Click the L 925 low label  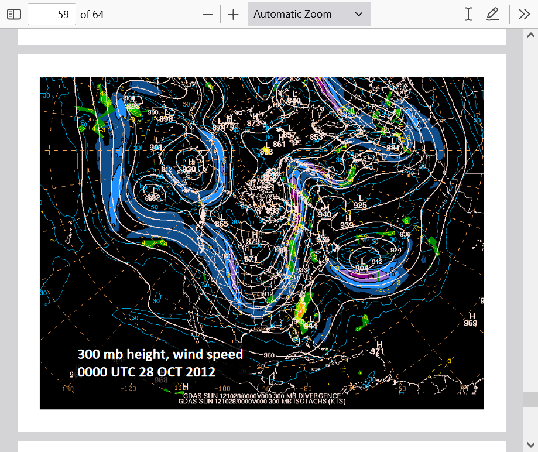[x=360, y=202]
